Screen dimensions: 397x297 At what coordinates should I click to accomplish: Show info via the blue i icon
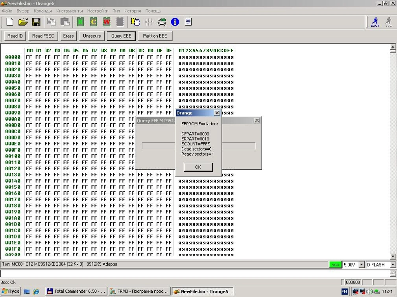[175, 22]
